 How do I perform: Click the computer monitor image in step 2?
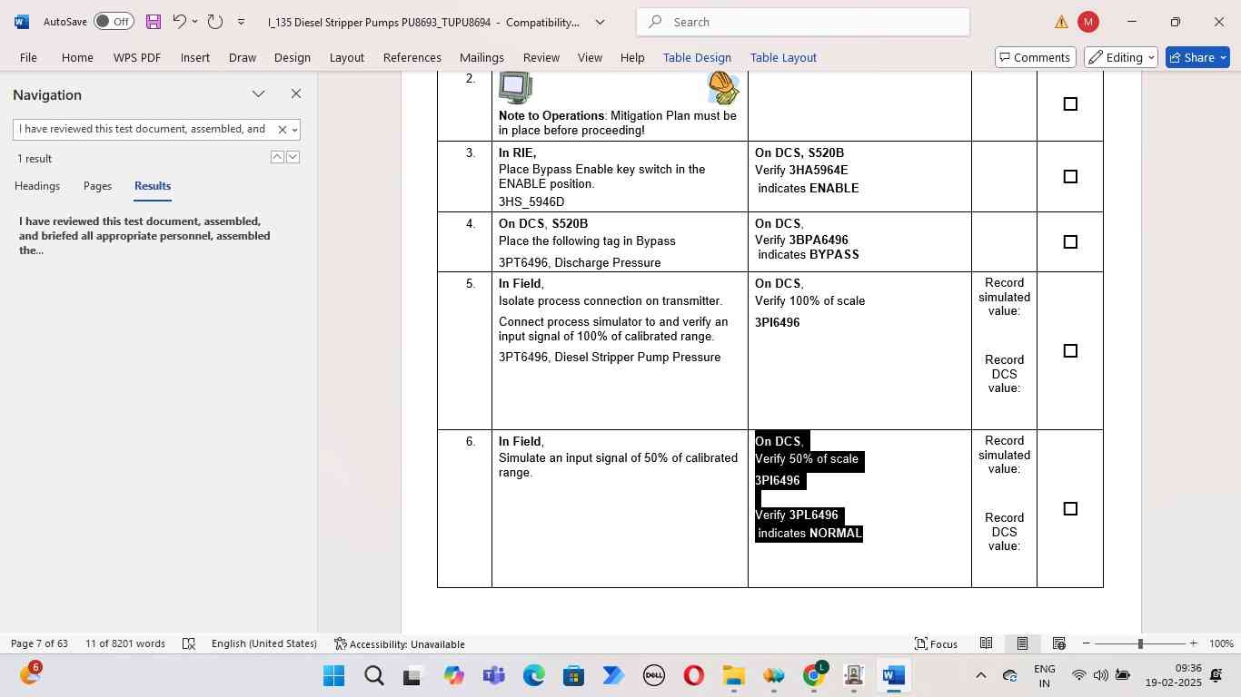(x=515, y=87)
